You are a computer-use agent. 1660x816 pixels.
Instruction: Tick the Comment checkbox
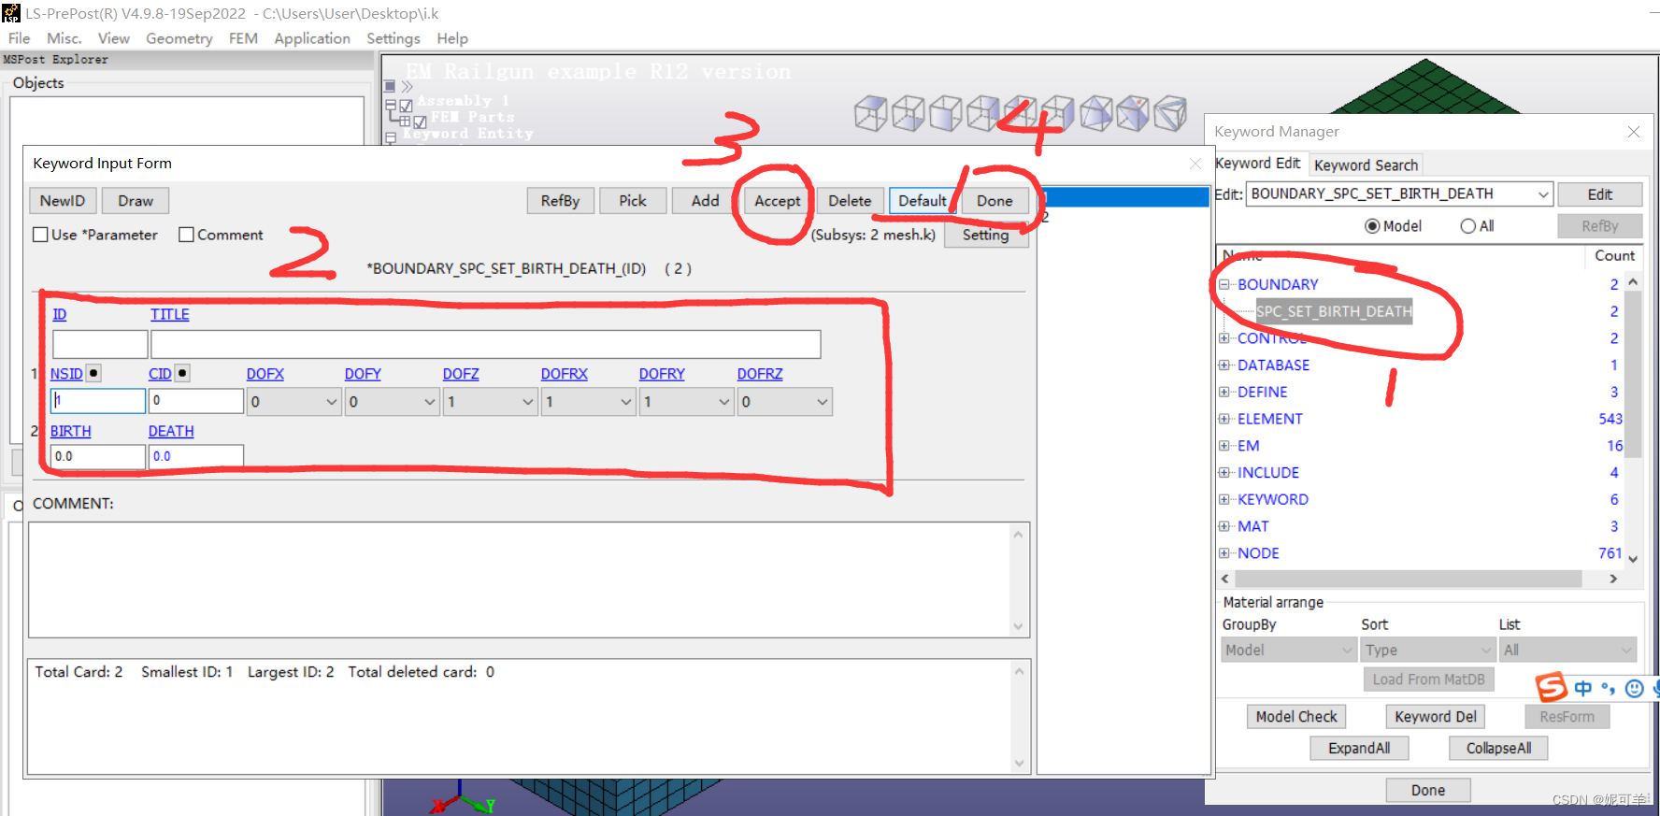click(187, 235)
